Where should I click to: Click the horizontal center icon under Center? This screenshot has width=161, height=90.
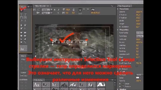tap(22, 75)
